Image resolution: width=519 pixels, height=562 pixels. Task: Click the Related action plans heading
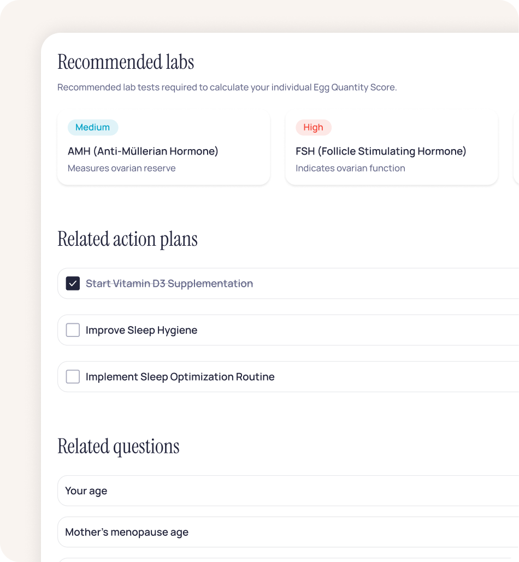127,239
